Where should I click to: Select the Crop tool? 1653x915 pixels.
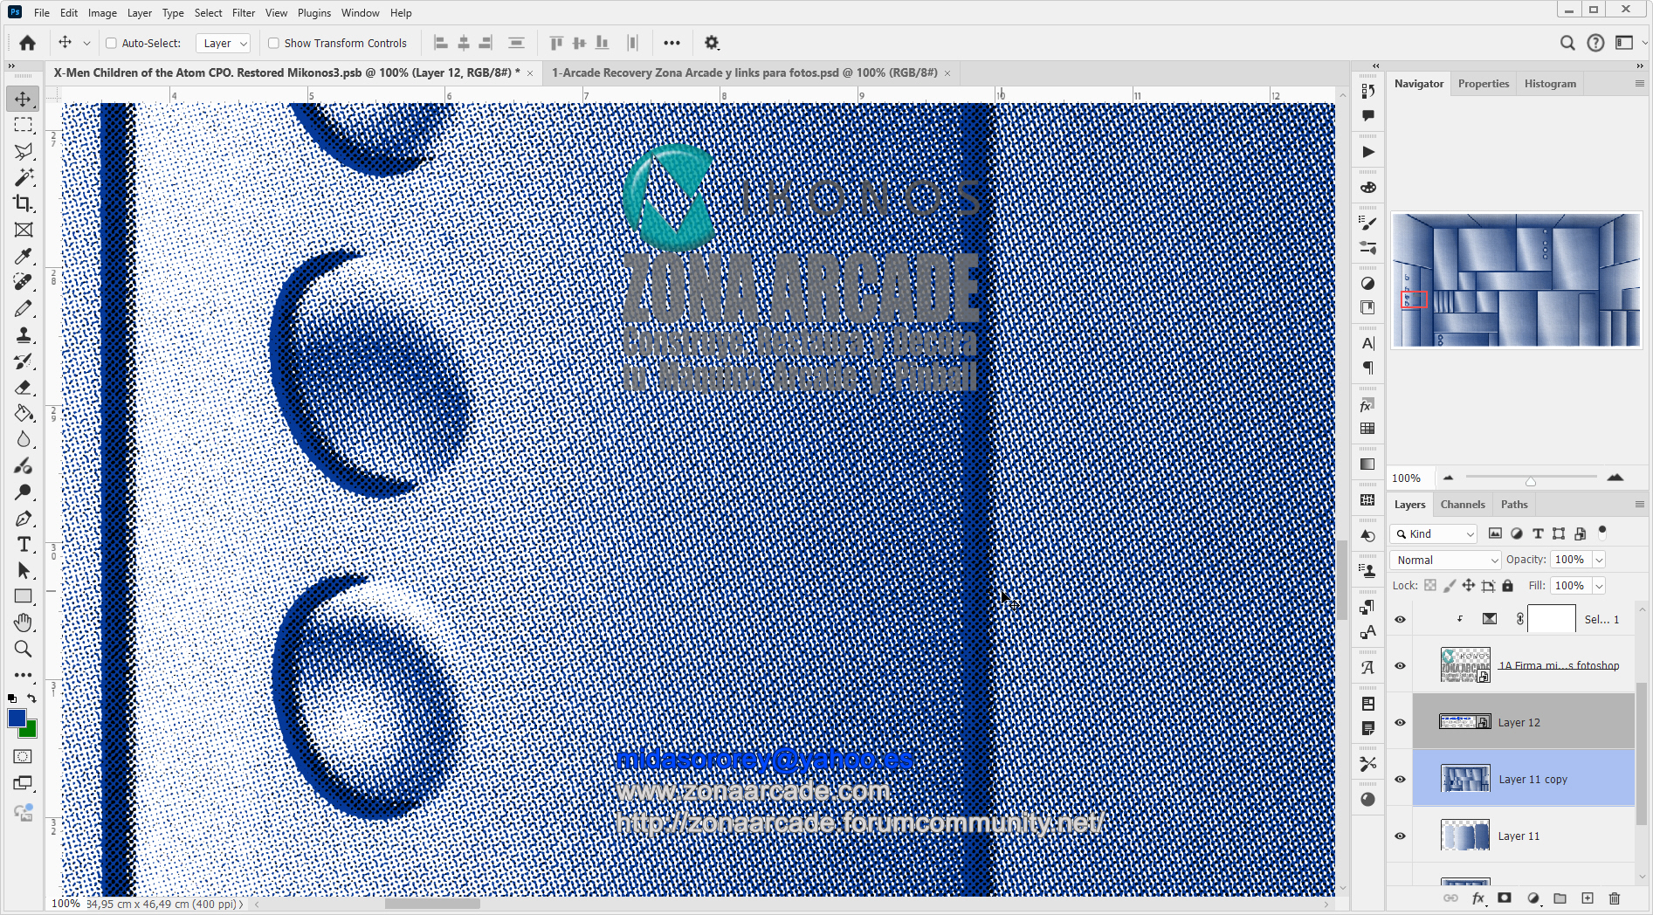coord(24,203)
